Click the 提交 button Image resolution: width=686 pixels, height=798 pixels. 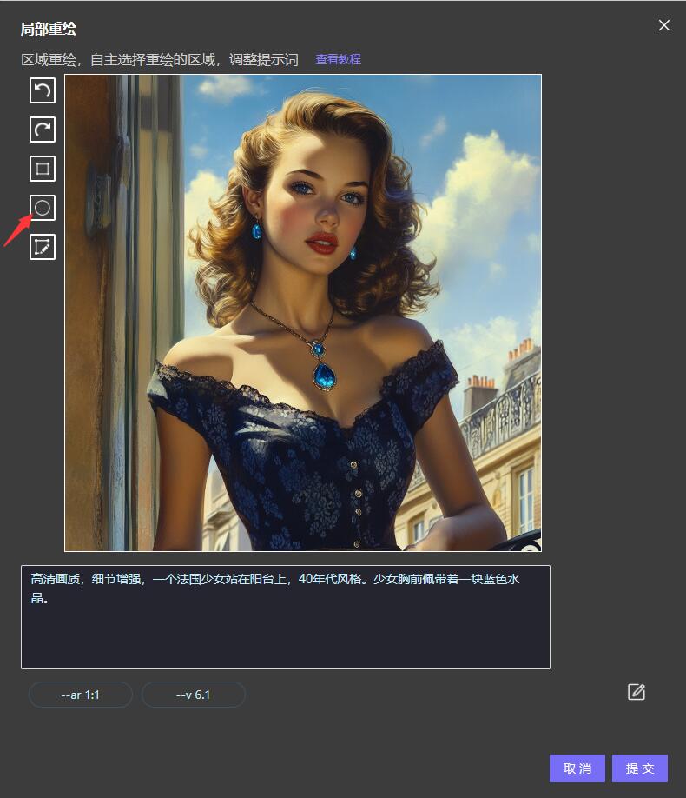(x=640, y=768)
